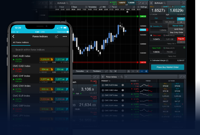Screen dimensions: 200x135
Task: Click Place Buy Market Order button
Action: click(x=168, y=67)
